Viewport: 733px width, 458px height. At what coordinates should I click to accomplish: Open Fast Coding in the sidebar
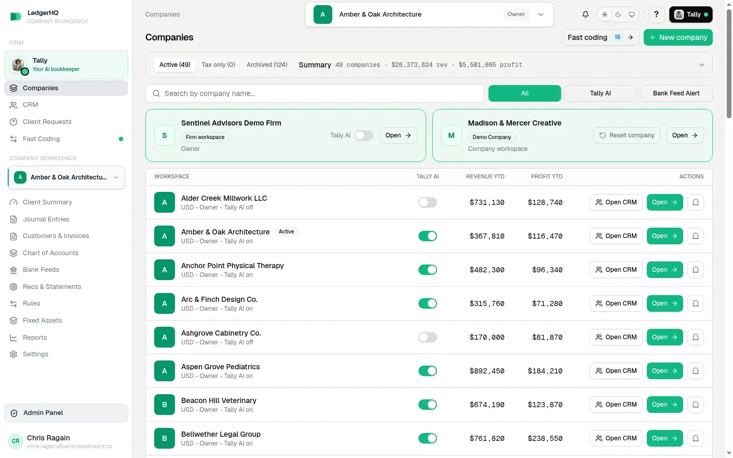point(66,139)
